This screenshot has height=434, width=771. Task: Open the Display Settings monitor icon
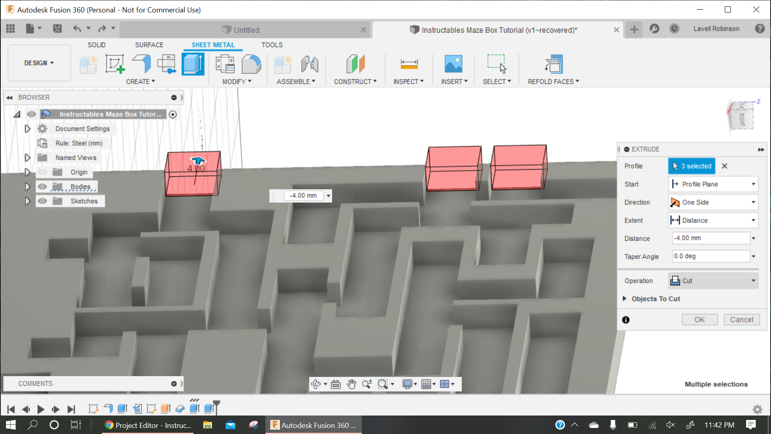pos(407,384)
